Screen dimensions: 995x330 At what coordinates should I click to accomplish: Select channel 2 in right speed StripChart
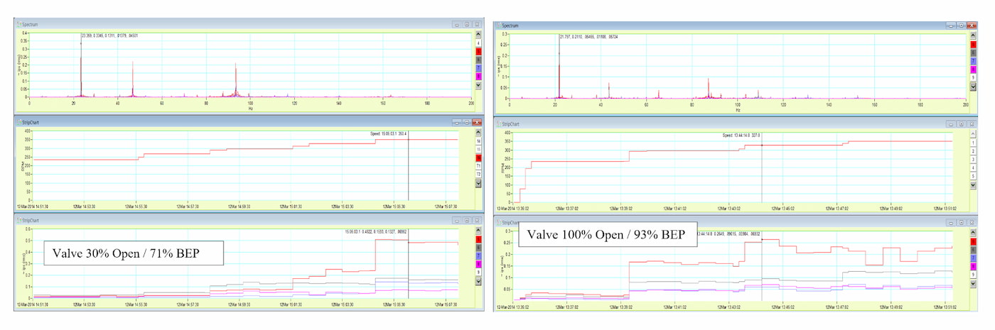pyautogui.click(x=974, y=151)
